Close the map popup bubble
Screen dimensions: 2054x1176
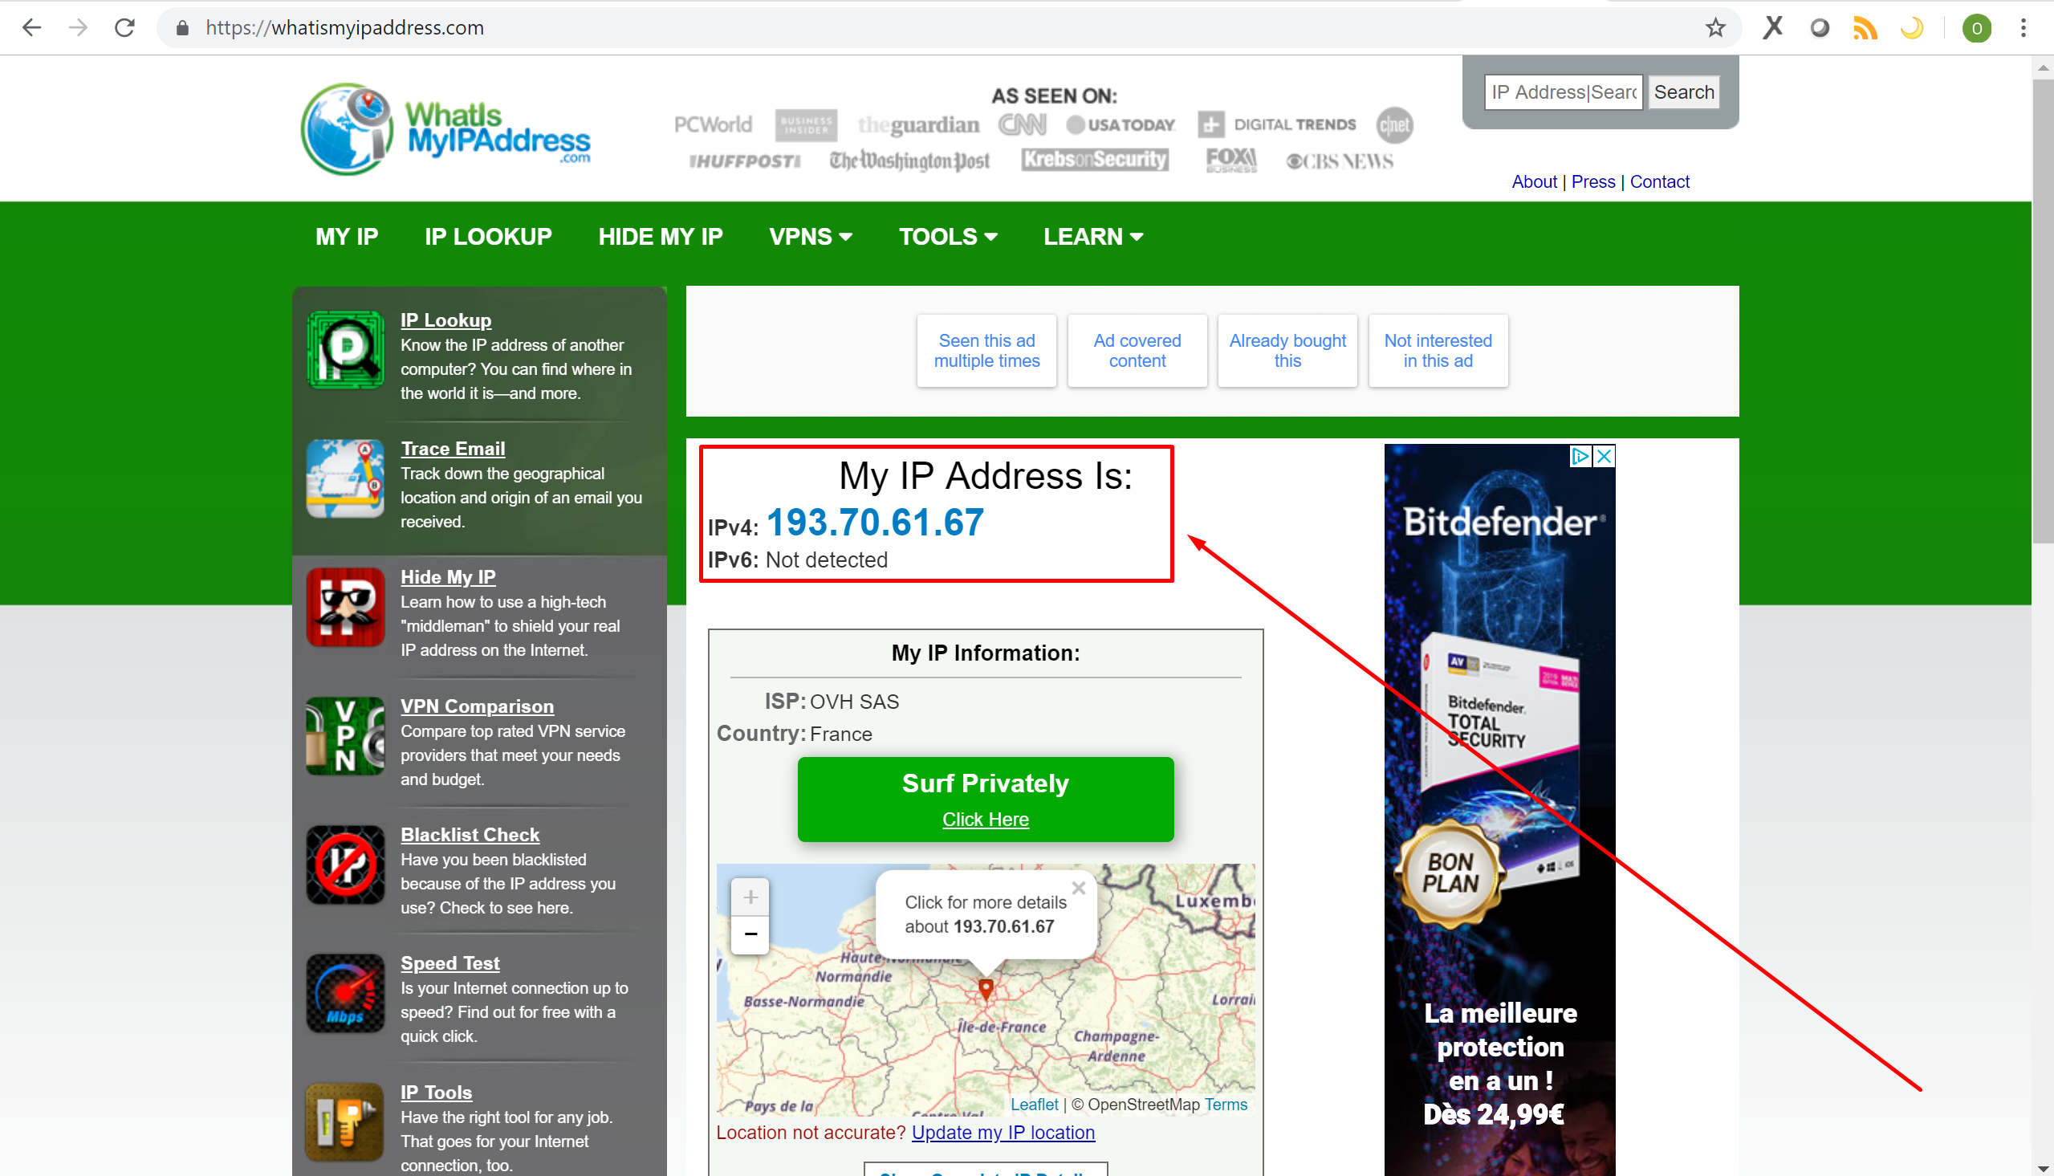(1078, 888)
